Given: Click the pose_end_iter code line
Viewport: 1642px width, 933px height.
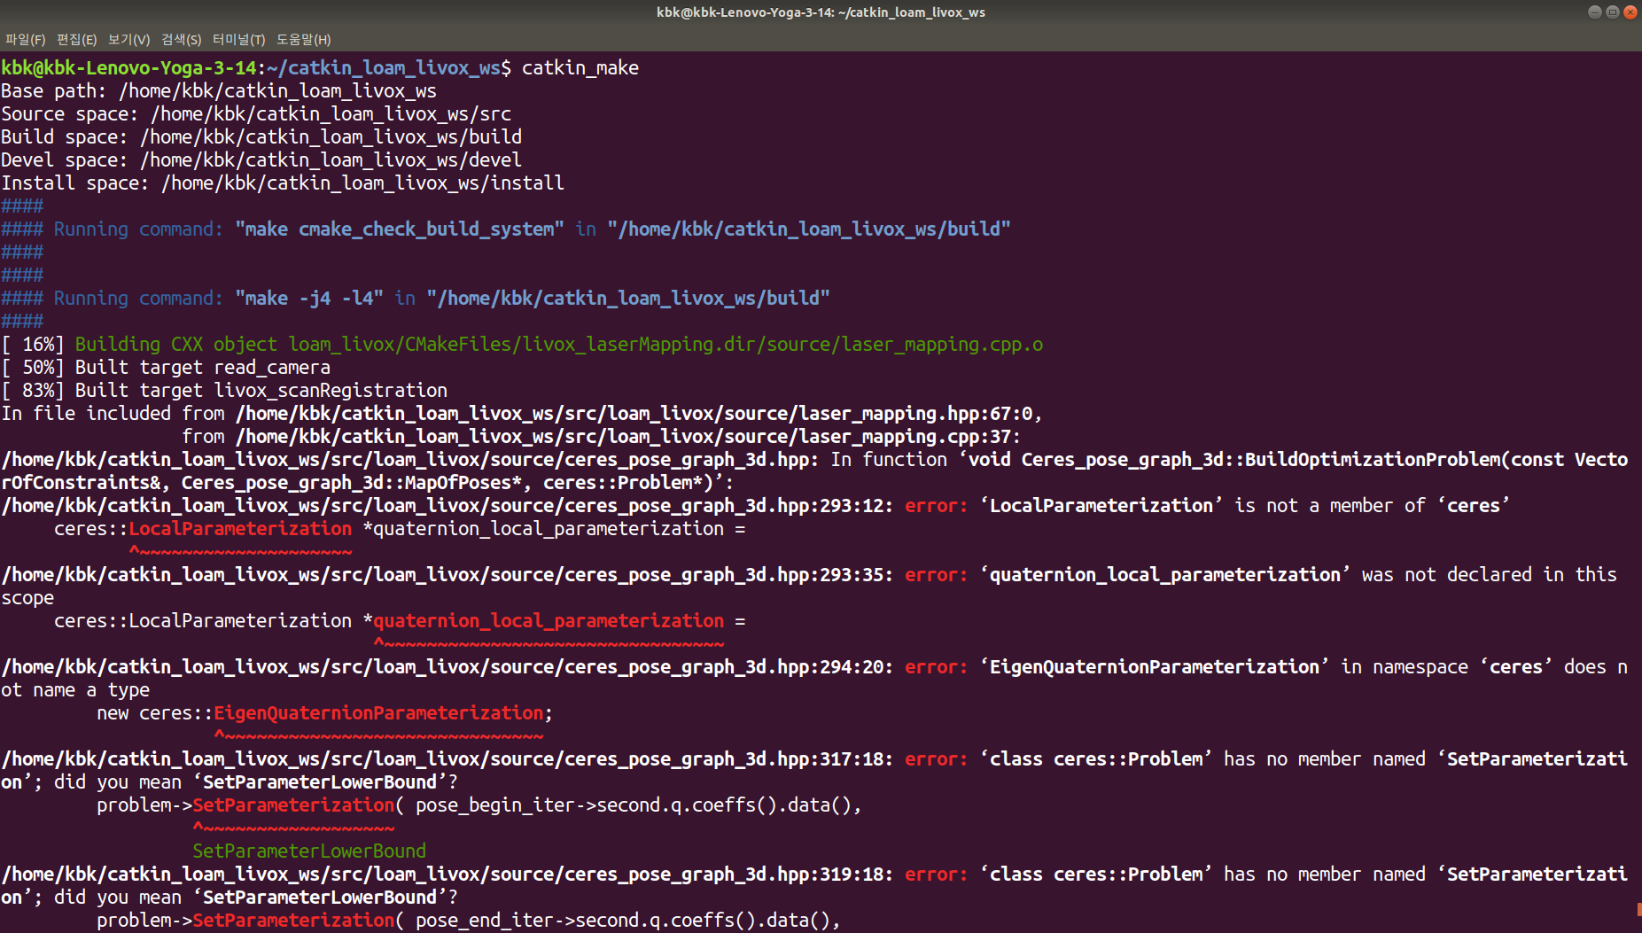Looking at the screenshot, I should tap(469, 921).
